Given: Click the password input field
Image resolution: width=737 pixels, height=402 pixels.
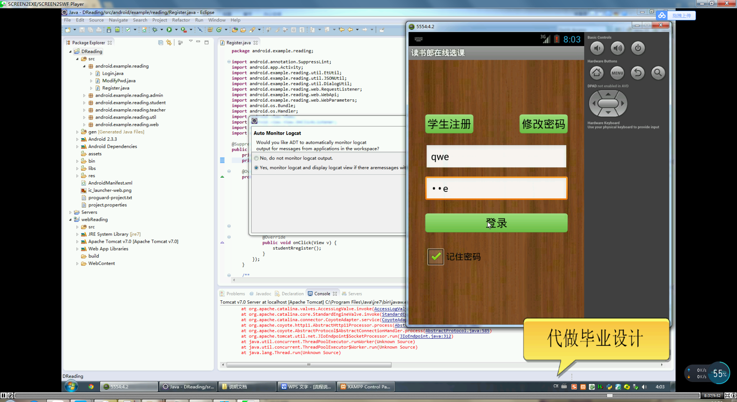Looking at the screenshot, I should pos(496,188).
